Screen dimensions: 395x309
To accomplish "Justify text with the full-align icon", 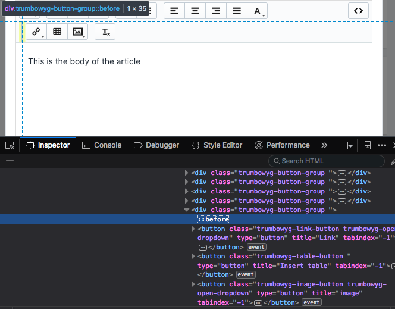I will pyautogui.click(x=237, y=11).
